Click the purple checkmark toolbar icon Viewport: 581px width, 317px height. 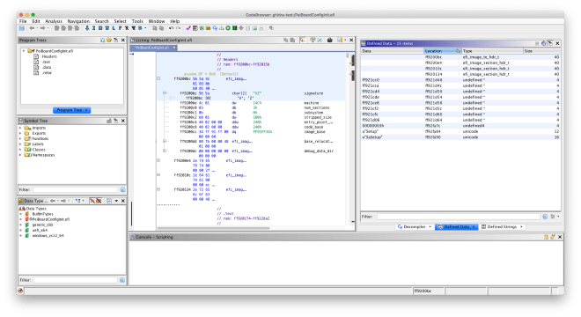[x=188, y=28]
